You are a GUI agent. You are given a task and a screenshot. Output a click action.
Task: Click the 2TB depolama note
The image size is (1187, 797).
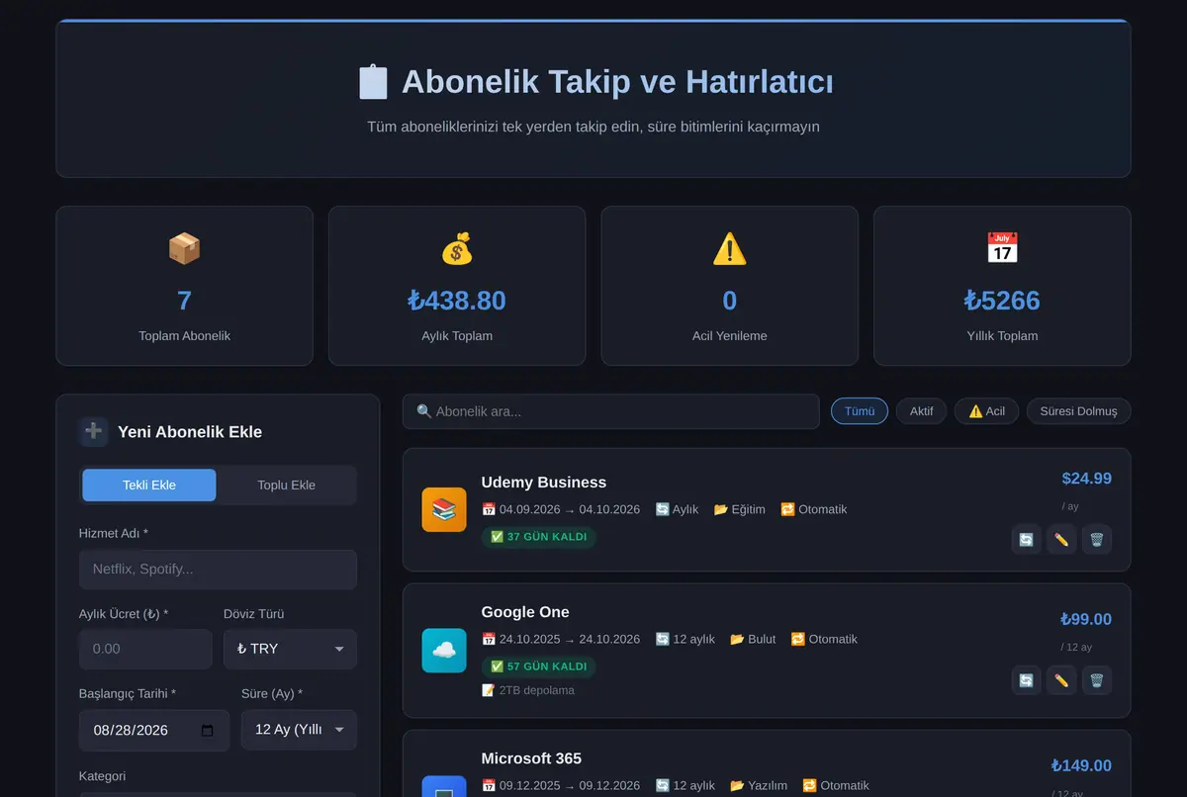(x=528, y=690)
